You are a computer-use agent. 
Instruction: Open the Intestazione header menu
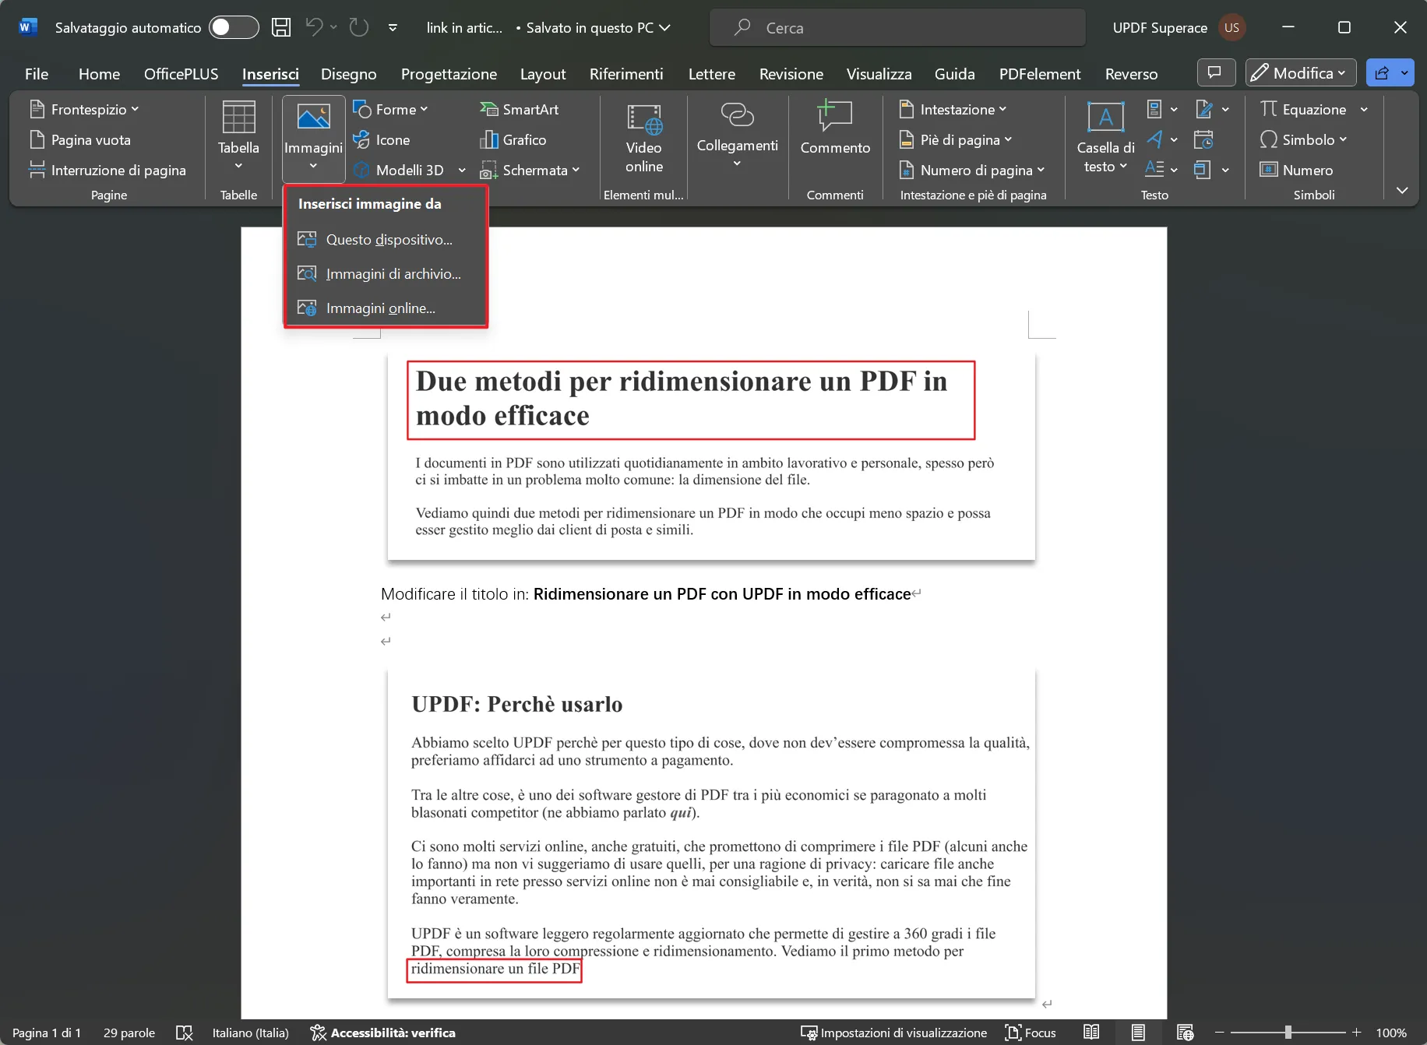point(953,109)
